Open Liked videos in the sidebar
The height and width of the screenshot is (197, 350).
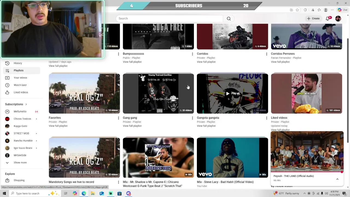(22, 92)
